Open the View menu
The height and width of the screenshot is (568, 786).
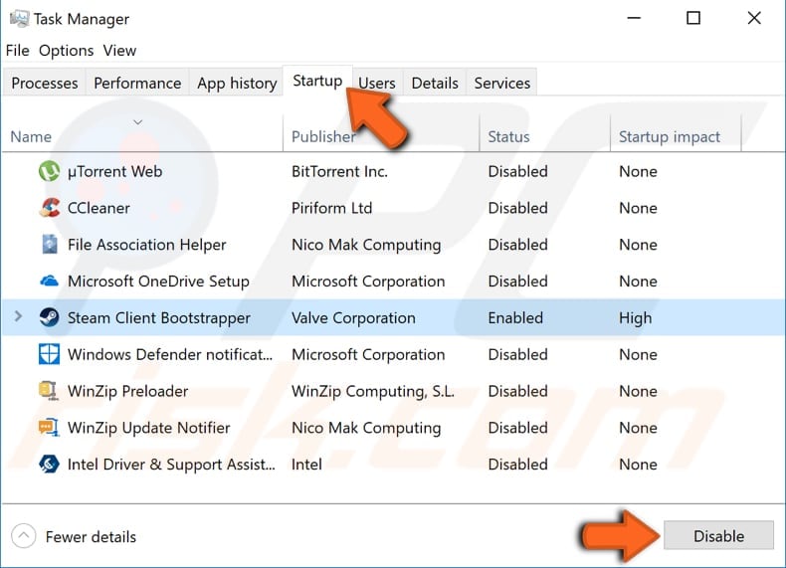(x=119, y=51)
